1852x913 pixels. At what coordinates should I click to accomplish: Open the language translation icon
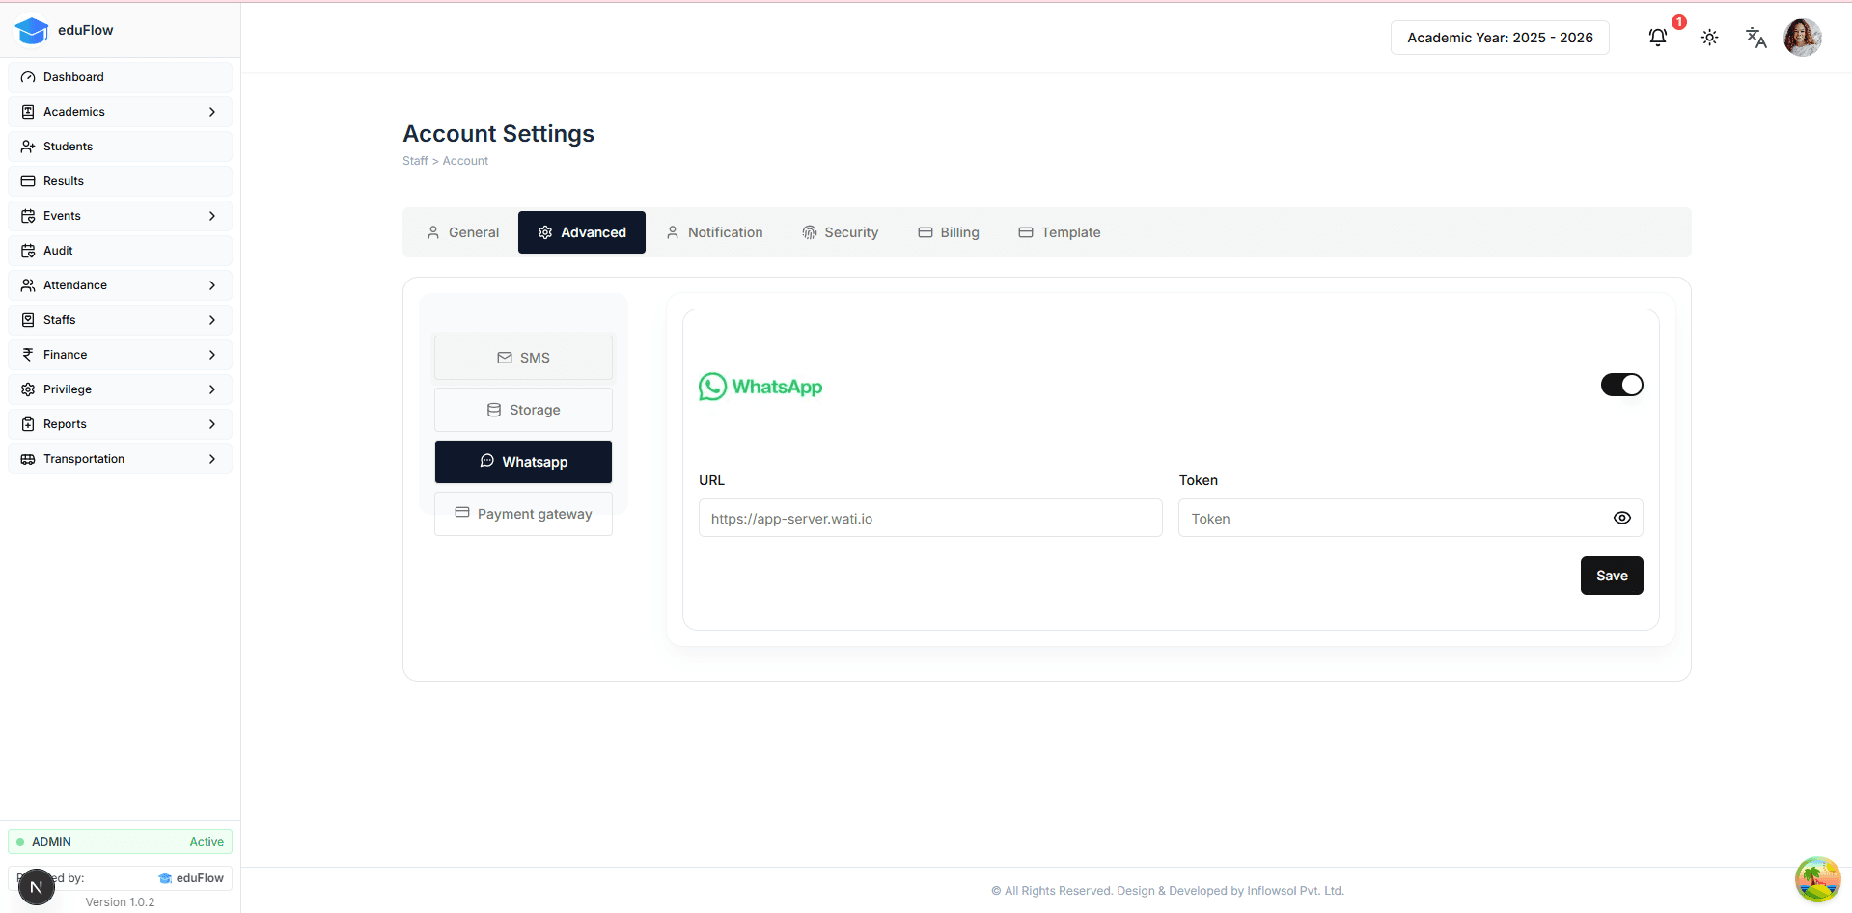tap(1755, 38)
